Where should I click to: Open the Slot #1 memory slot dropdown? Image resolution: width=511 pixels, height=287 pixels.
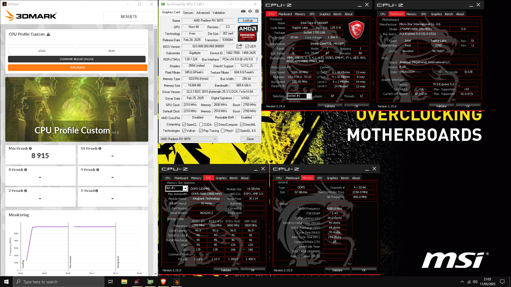pos(176,188)
